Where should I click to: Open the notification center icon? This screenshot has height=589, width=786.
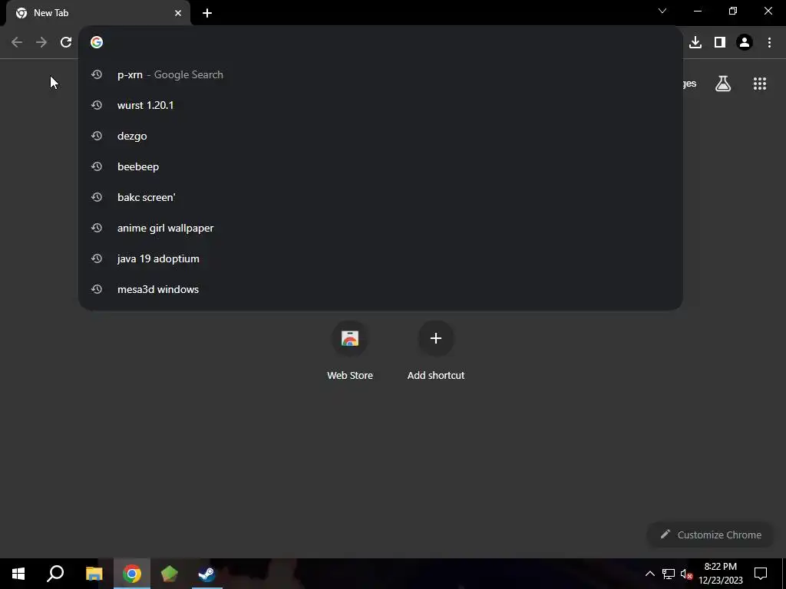(x=761, y=574)
